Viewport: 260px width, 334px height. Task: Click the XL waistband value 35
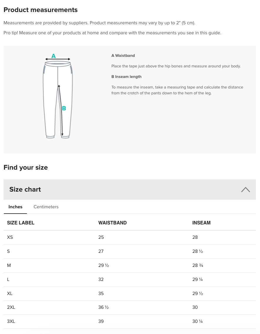(101, 294)
